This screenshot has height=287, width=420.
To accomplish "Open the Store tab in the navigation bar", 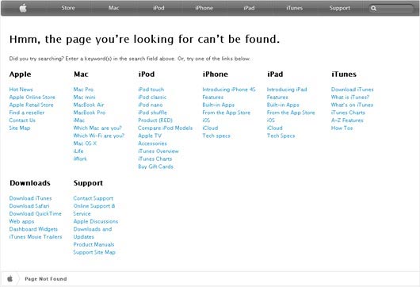I will click(x=68, y=8).
